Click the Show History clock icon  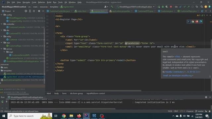click(x=192, y=7)
